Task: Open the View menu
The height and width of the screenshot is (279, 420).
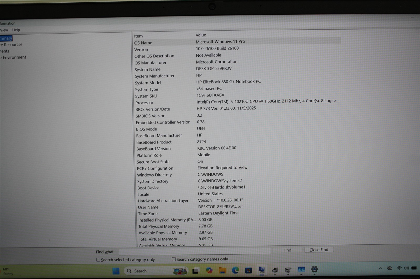Action: pos(4,30)
